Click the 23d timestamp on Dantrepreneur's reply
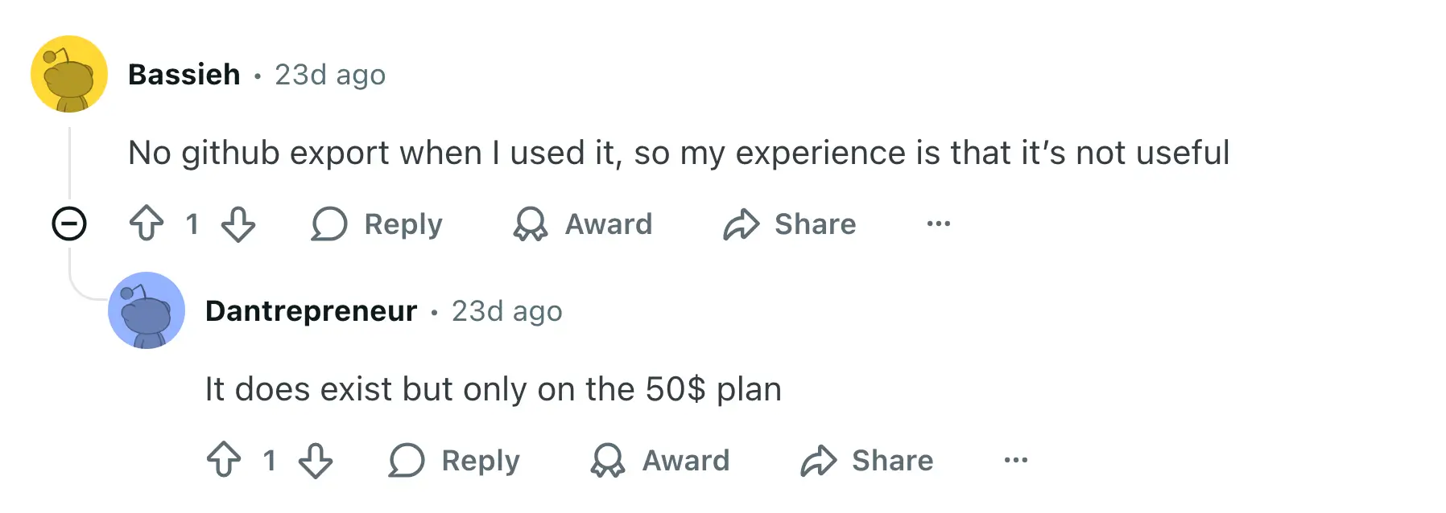 (x=506, y=311)
